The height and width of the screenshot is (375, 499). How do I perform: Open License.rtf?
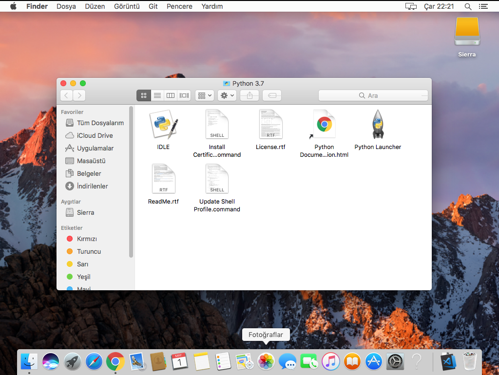(270, 124)
